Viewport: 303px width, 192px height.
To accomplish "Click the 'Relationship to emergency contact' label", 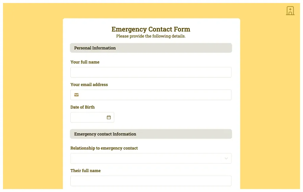I will [x=104, y=148].
